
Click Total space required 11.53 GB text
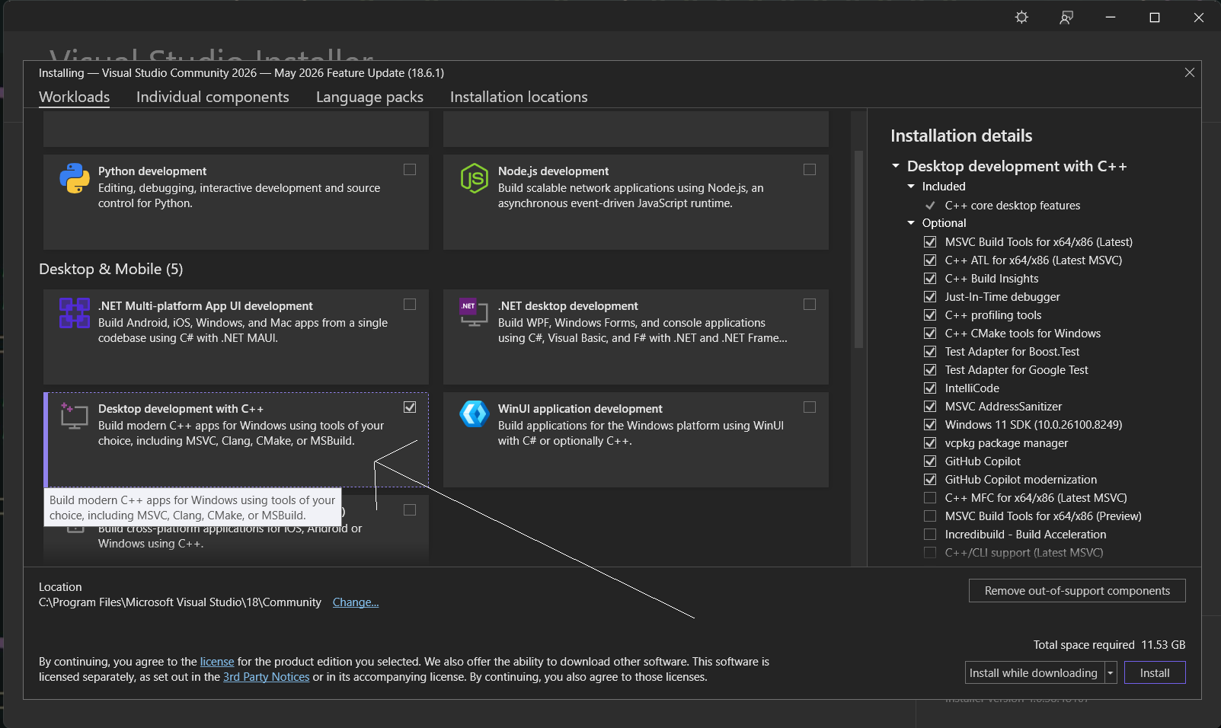pyautogui.click(x=1109, y=645)
